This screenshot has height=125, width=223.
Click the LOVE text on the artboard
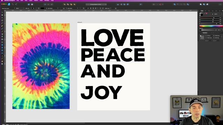(x=112, y=37)
